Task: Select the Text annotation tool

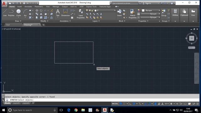Action: pyautogui.click(x=58, y=13)
